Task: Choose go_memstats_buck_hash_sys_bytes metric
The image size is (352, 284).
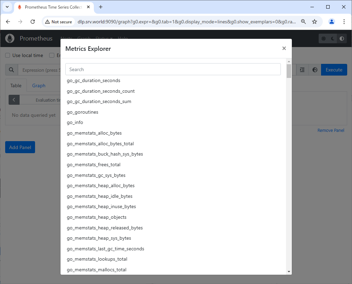Action: (x=105, y=154)
